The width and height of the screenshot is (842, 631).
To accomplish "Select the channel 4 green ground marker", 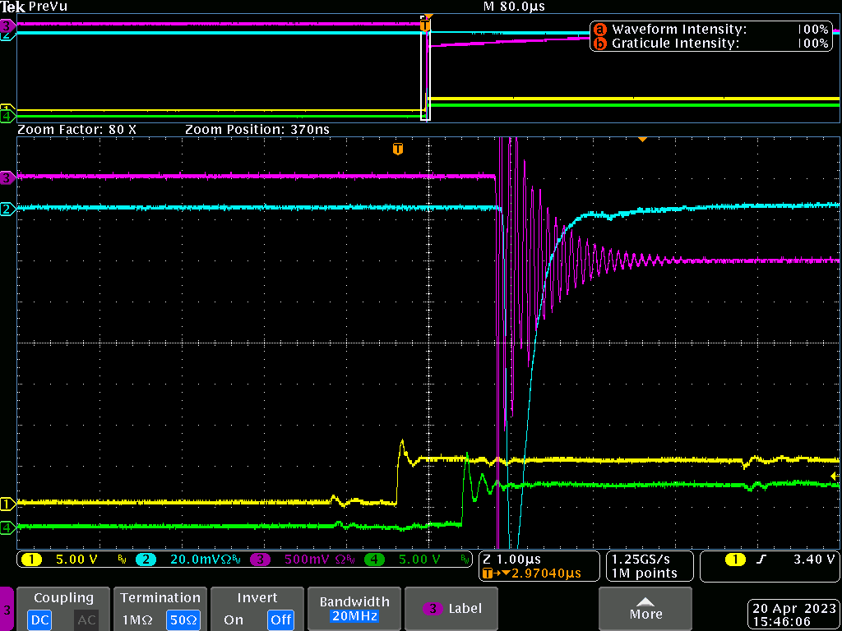I will click(7, 527).
